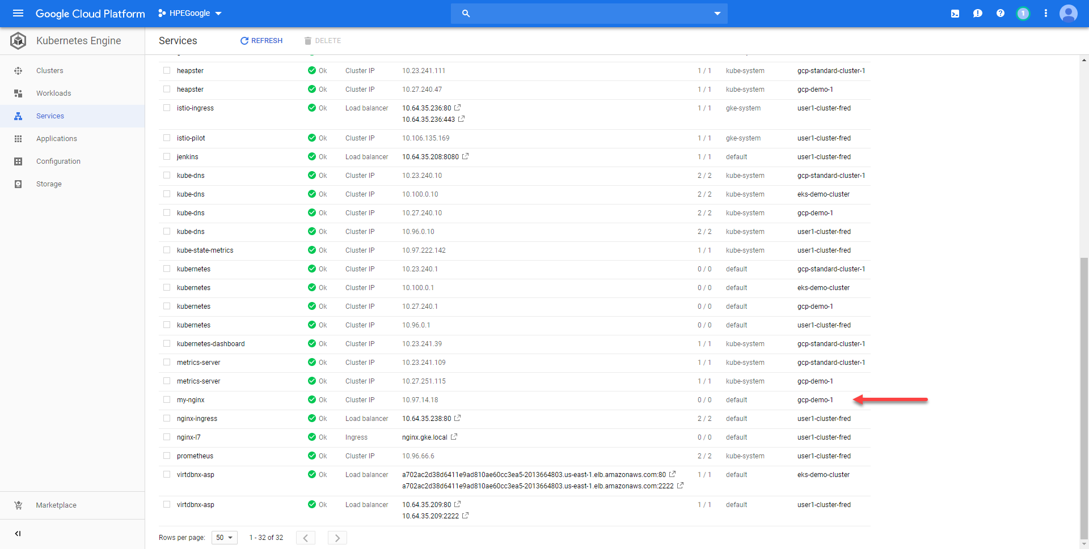
Task: Open the kubernetes-dashboard service link
Action: point(211,344)
